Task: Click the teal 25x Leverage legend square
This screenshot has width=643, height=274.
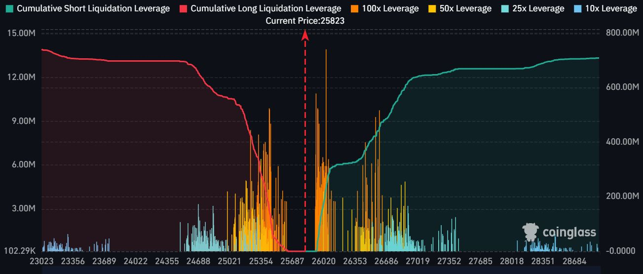Action: pos(504,8)
